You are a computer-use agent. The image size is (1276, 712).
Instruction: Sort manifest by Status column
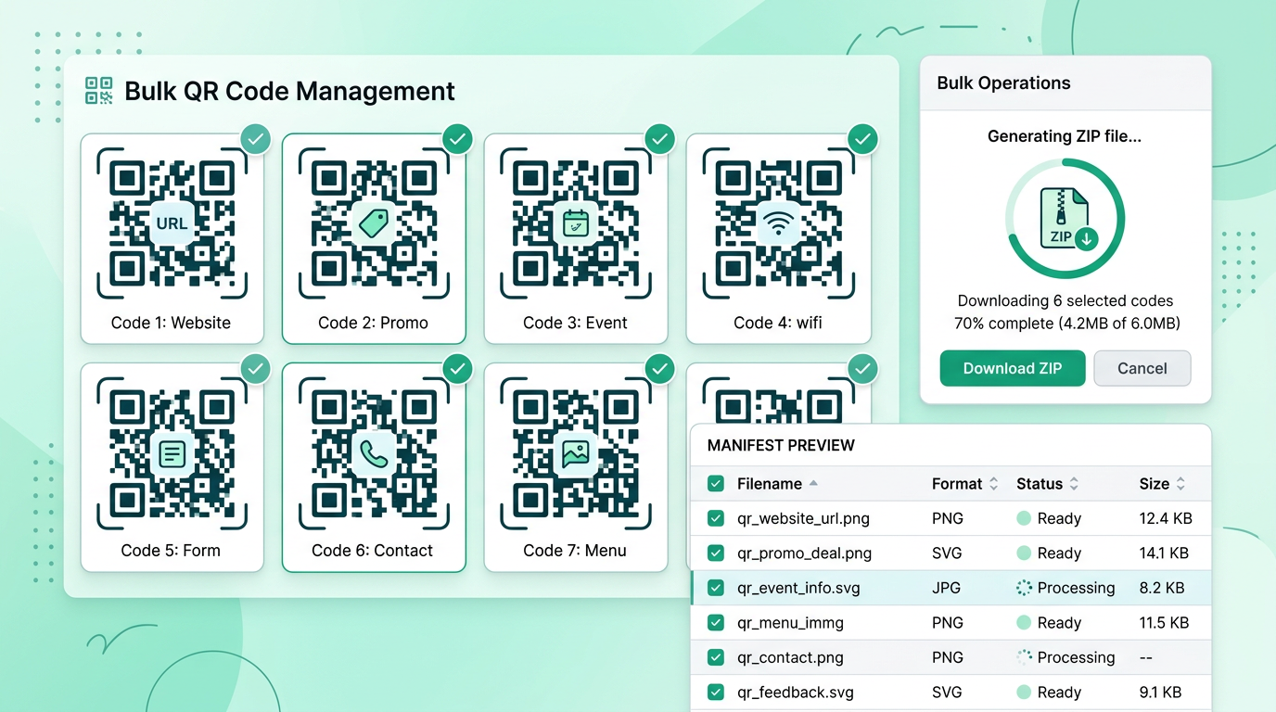(x=1074, y=484)
